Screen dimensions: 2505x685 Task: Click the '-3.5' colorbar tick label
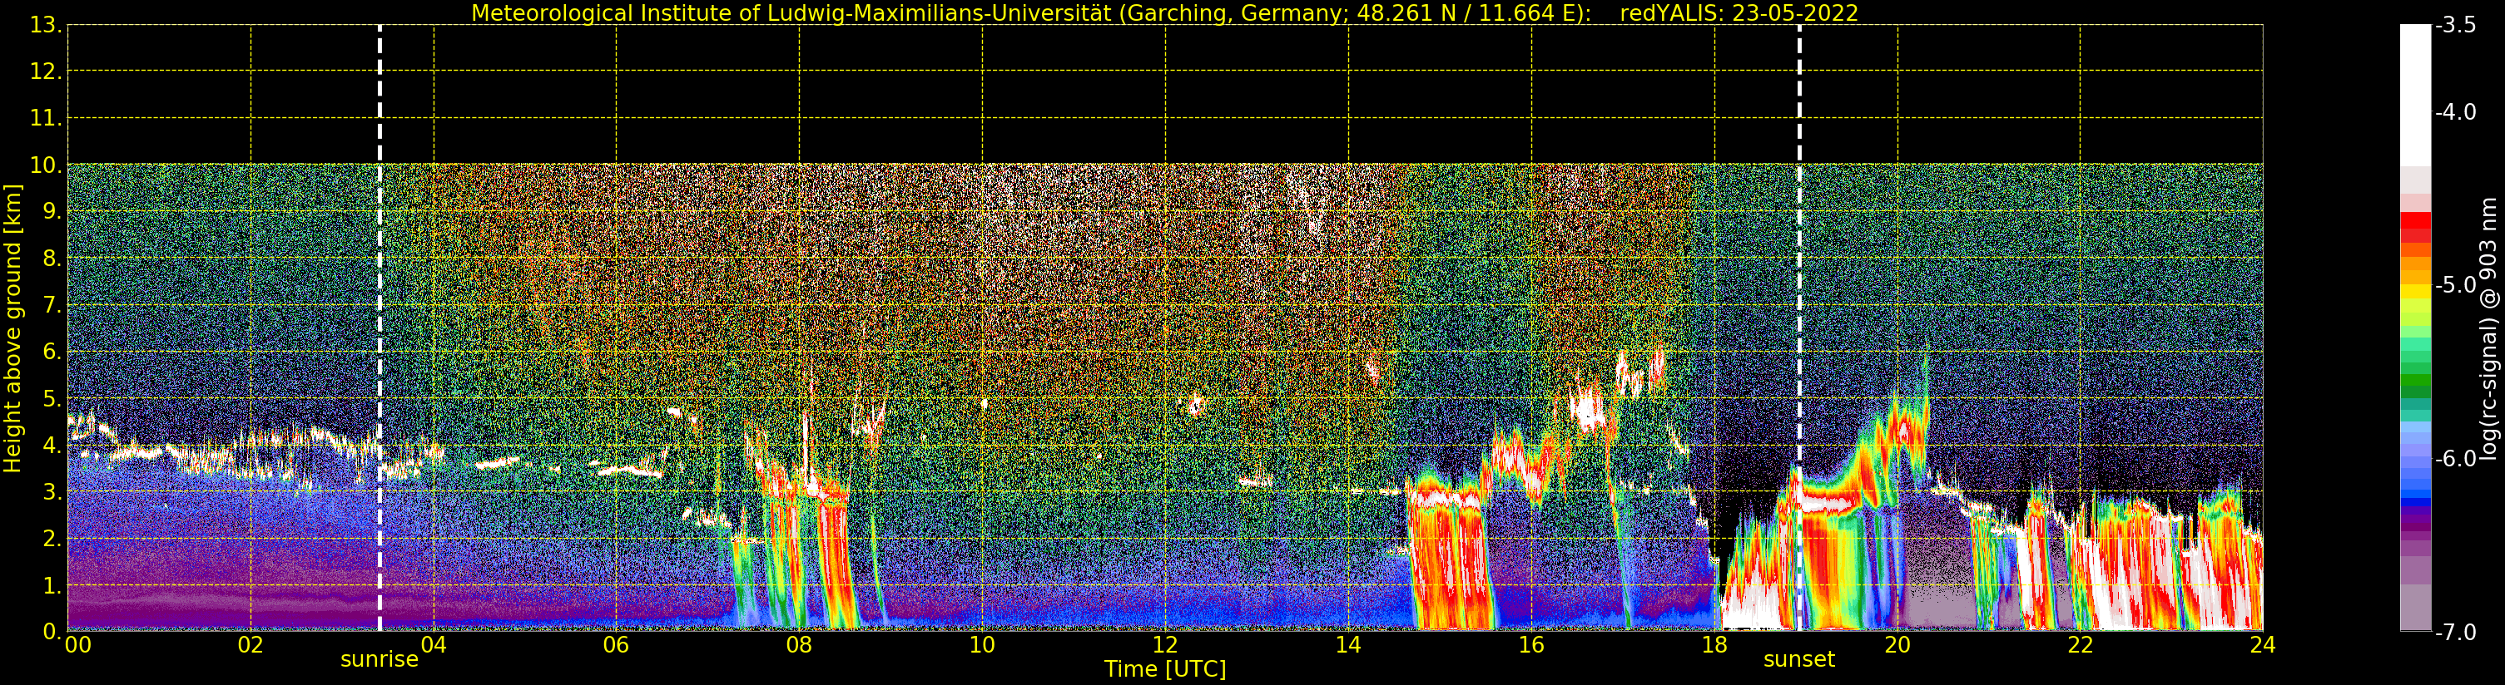coord(2455,25)
